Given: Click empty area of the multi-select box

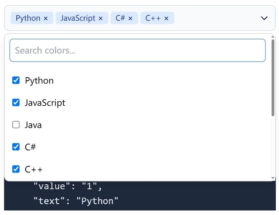Looking at the screenshot, I should 213,18.
